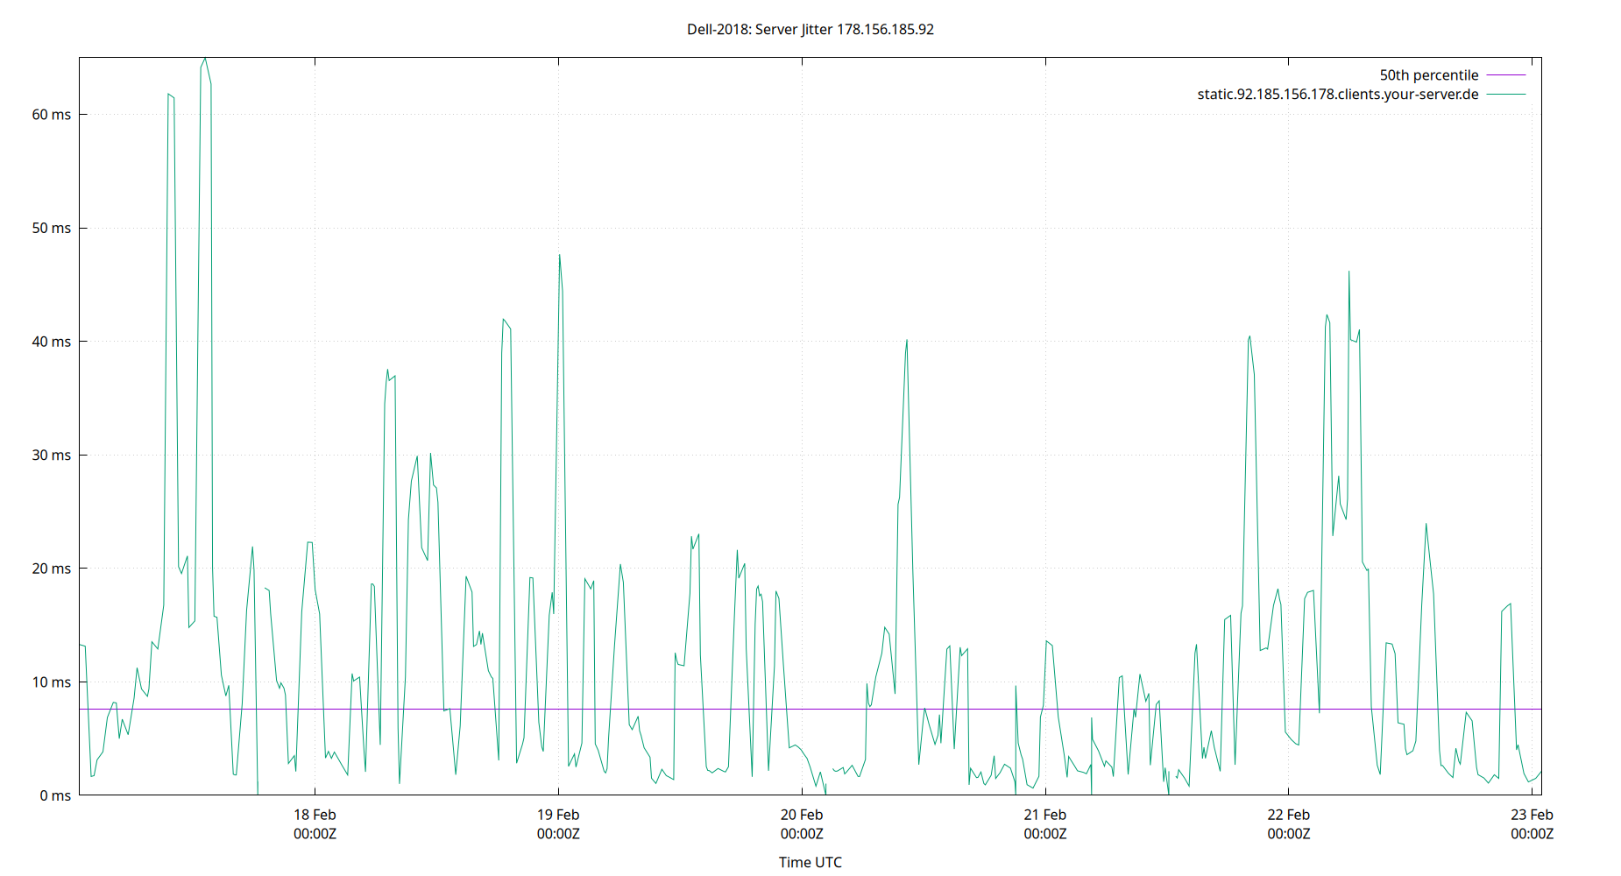The width and height of the screenshot is (1621, 876).
Task: Click the 50th percentile legend line sample
Action: point(1504,74)
